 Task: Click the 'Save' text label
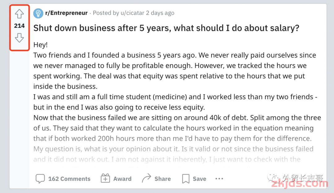pos(199,179)
